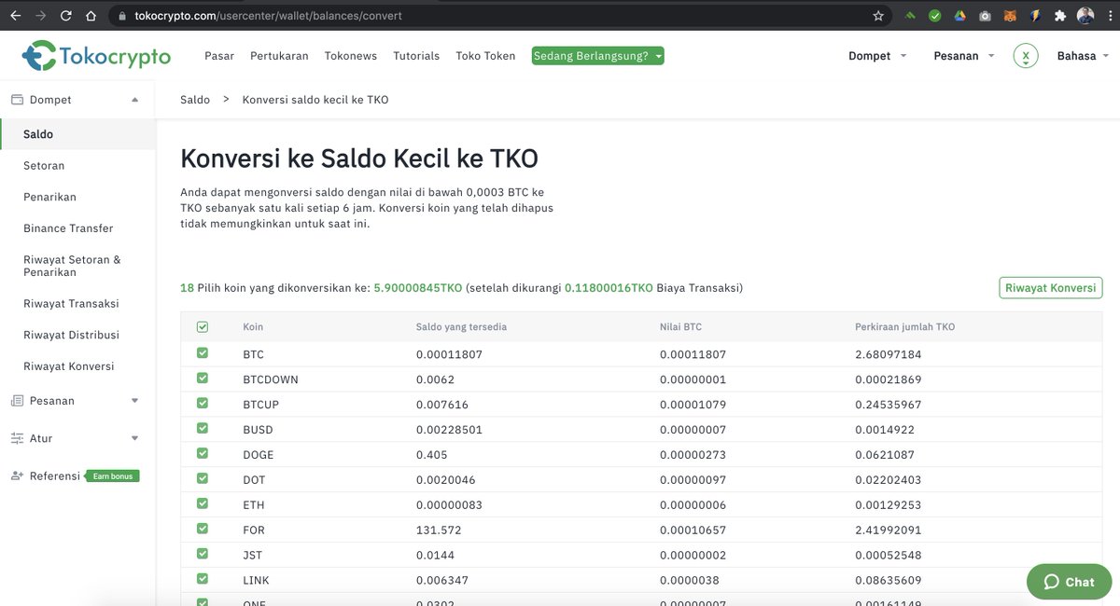Image resolution: width=1120 pixels, height=606 pixels.
Task: Click the Referensi person icon
Action: point(17,475)
